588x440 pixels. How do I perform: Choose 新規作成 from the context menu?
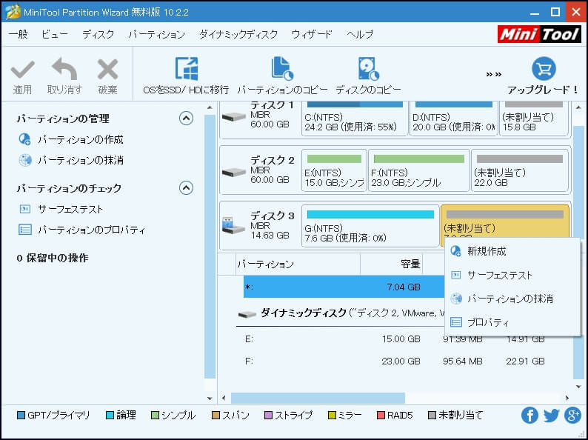(x=487, y=252)
